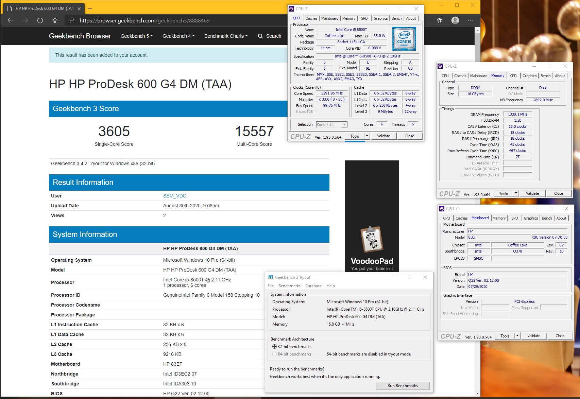Expand the Geekbench 4 dropdown menu
Image resolution: width=580 pixels, height=399 pixels.
tap(178, 36)
